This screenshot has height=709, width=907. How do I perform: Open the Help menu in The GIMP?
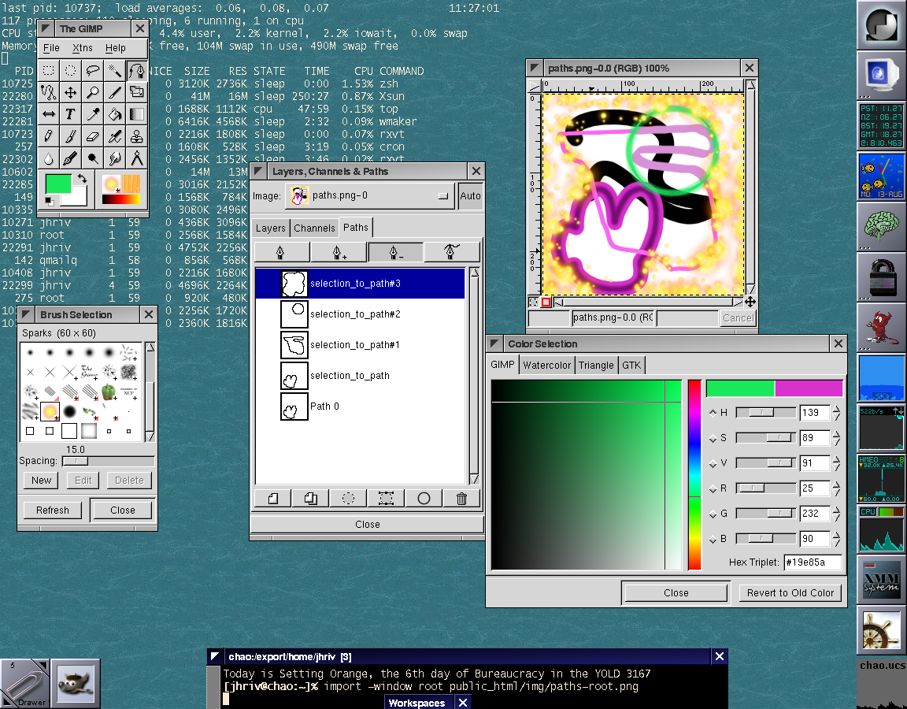tap(116, 48)
